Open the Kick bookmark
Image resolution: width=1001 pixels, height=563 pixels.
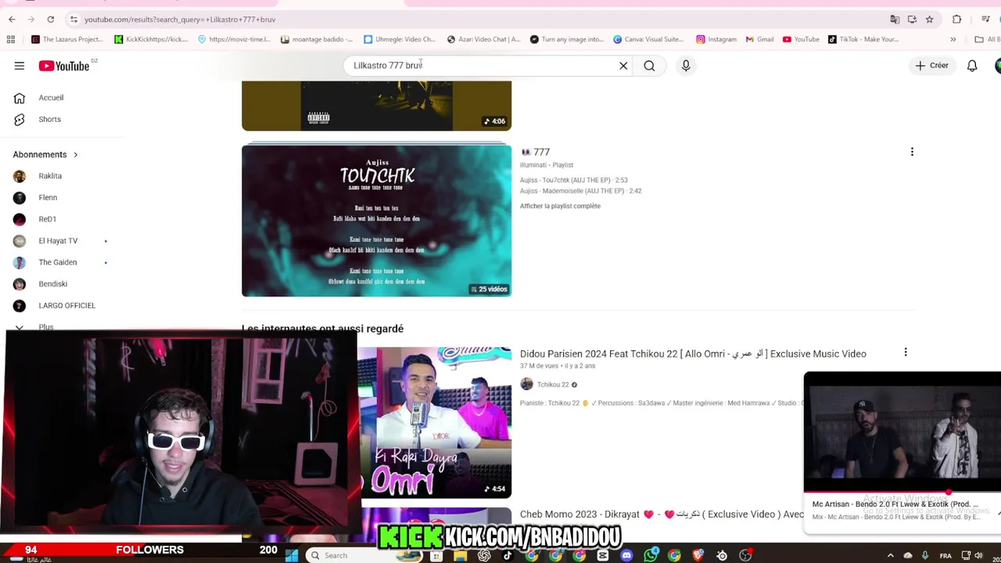(151, 39)
